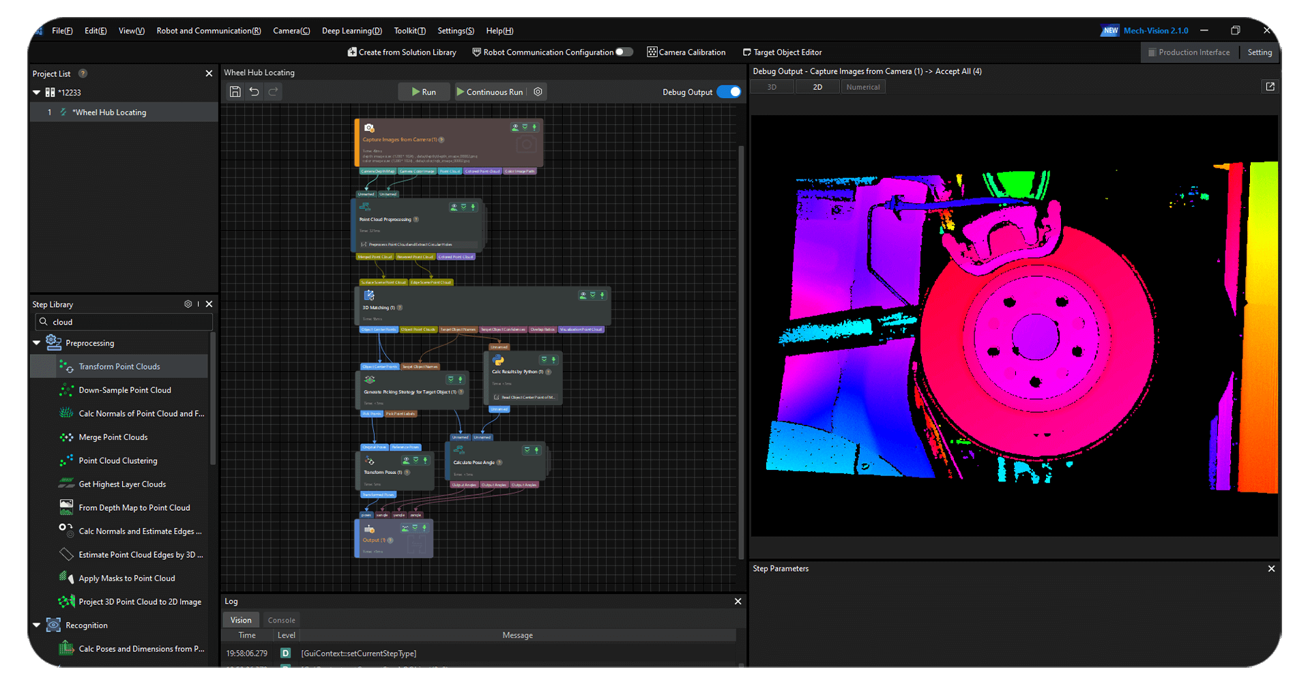Switch to the Console log tab

point(281,620)
